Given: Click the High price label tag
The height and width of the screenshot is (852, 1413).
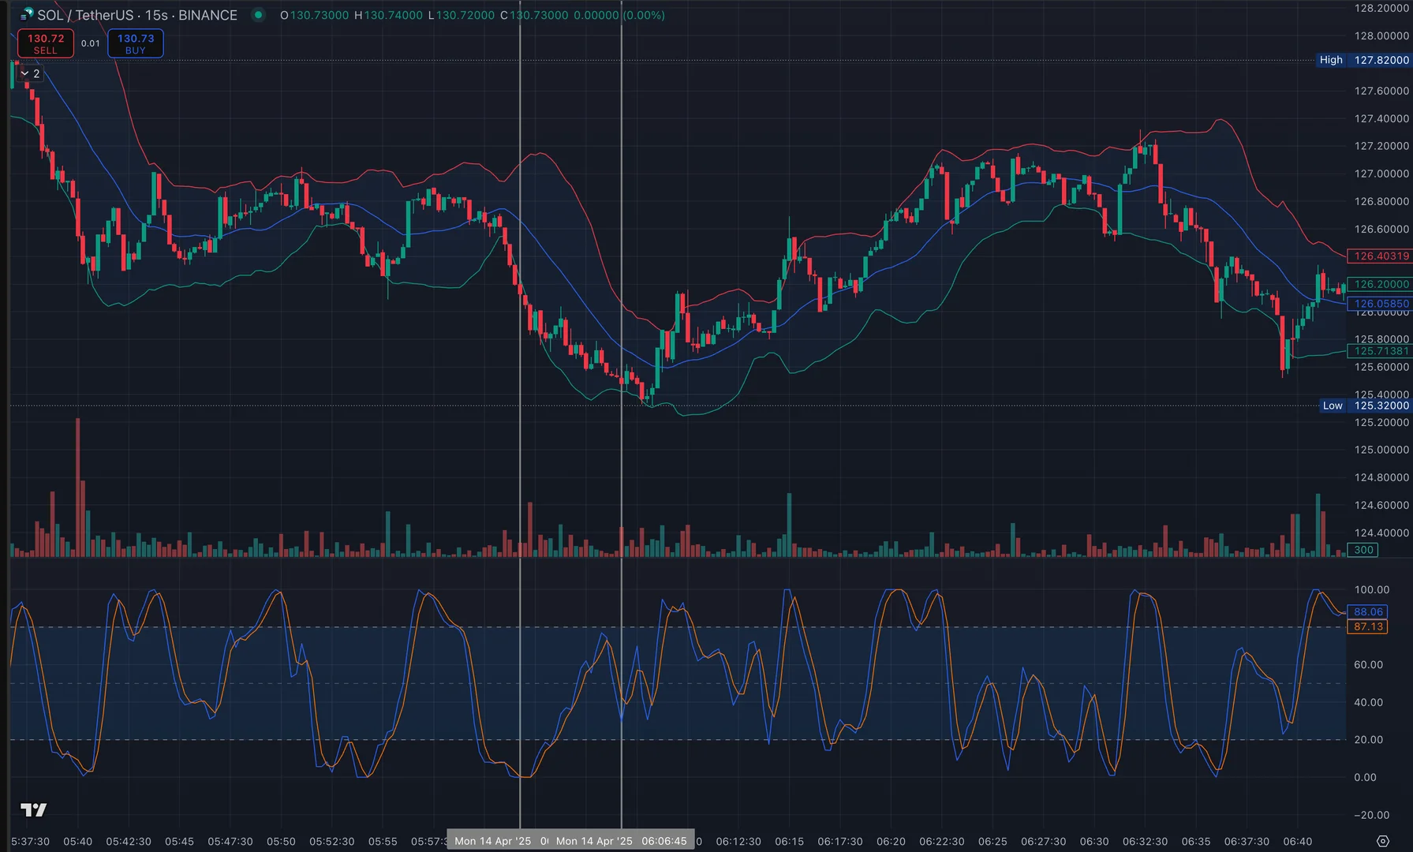Looking at the screenshot, I should pyautogui.click(x=1330, y=60).
